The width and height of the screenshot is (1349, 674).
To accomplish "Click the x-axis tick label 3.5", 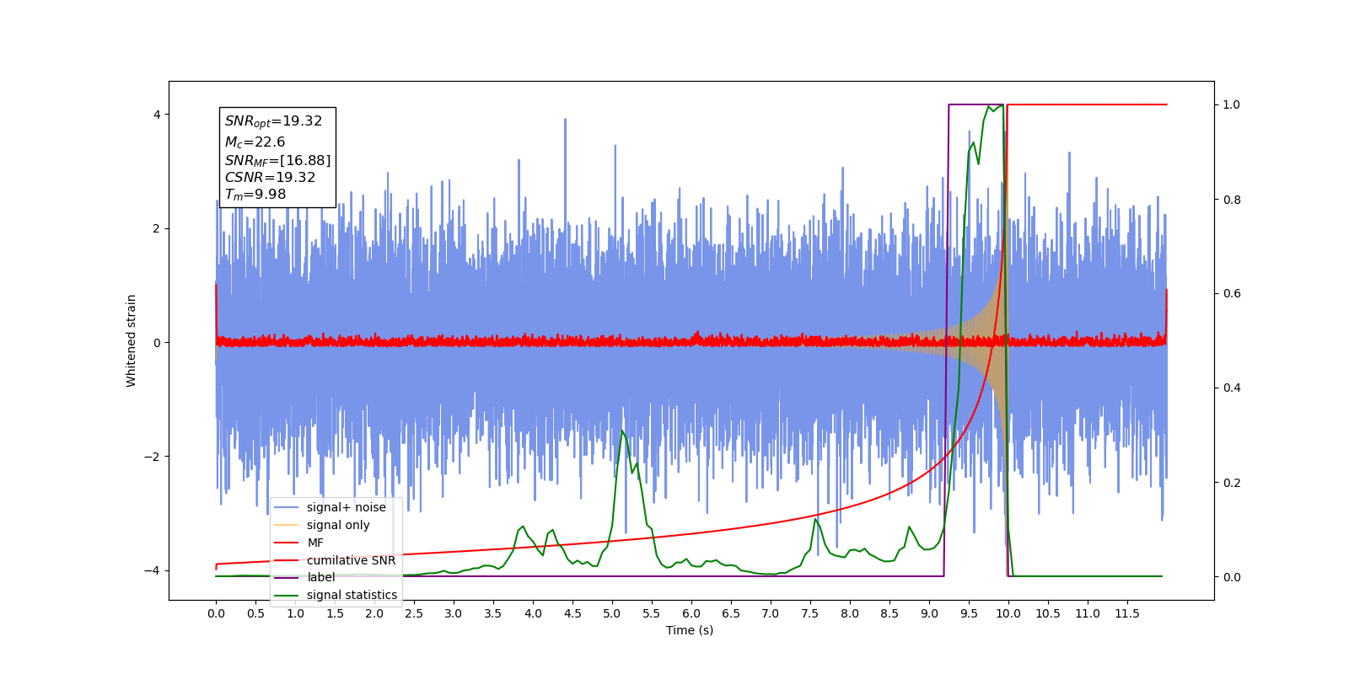I will (x=493, y=613).
